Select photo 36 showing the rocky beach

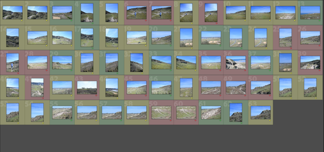point(236,62)
